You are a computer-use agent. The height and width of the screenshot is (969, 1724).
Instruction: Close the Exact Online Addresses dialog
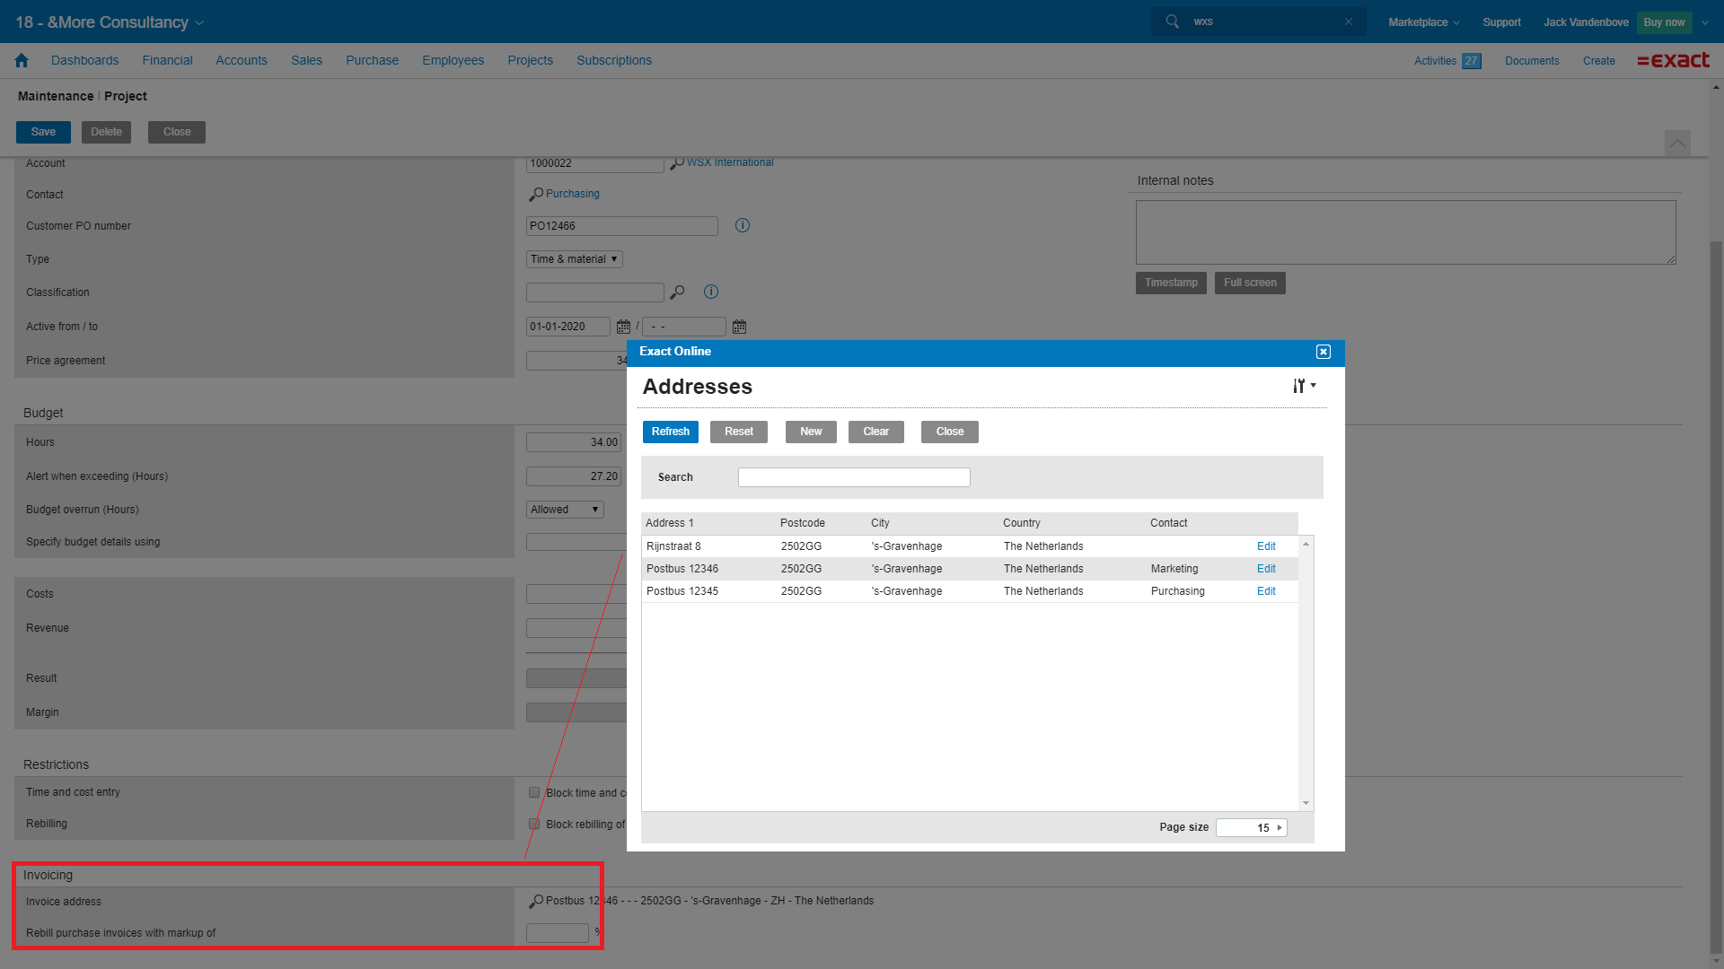[x=1324, y=352]
